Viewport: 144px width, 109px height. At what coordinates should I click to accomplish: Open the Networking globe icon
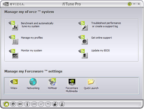click(33, 82)
